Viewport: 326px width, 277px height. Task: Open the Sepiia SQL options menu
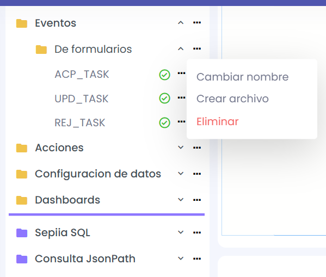[197, 232]
